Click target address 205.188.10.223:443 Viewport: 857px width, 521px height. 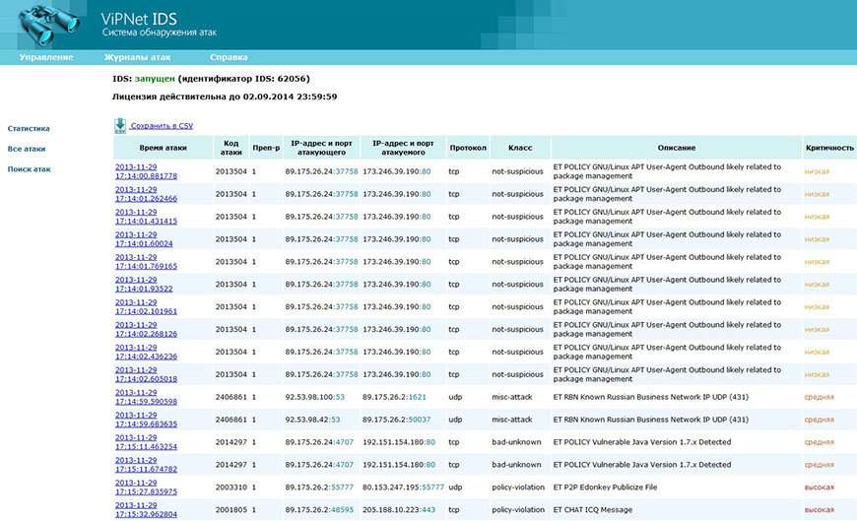[x=398, y=509]
